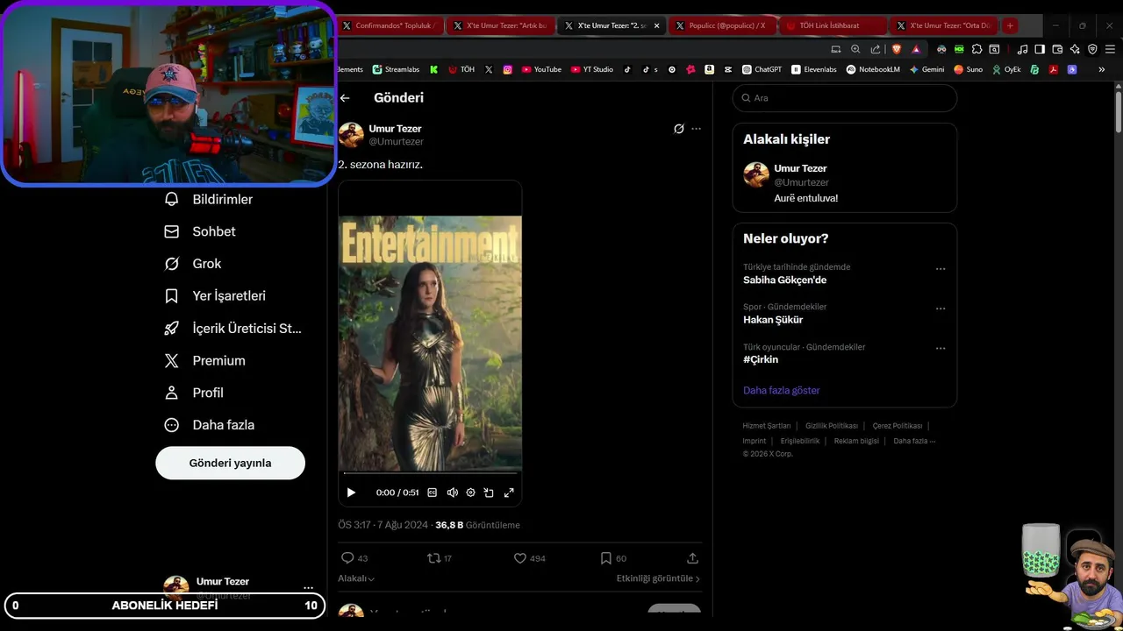1123x631 pixels.
Task: Open options for Hakan Şükür trend
Action: click(x=941, y=308)
